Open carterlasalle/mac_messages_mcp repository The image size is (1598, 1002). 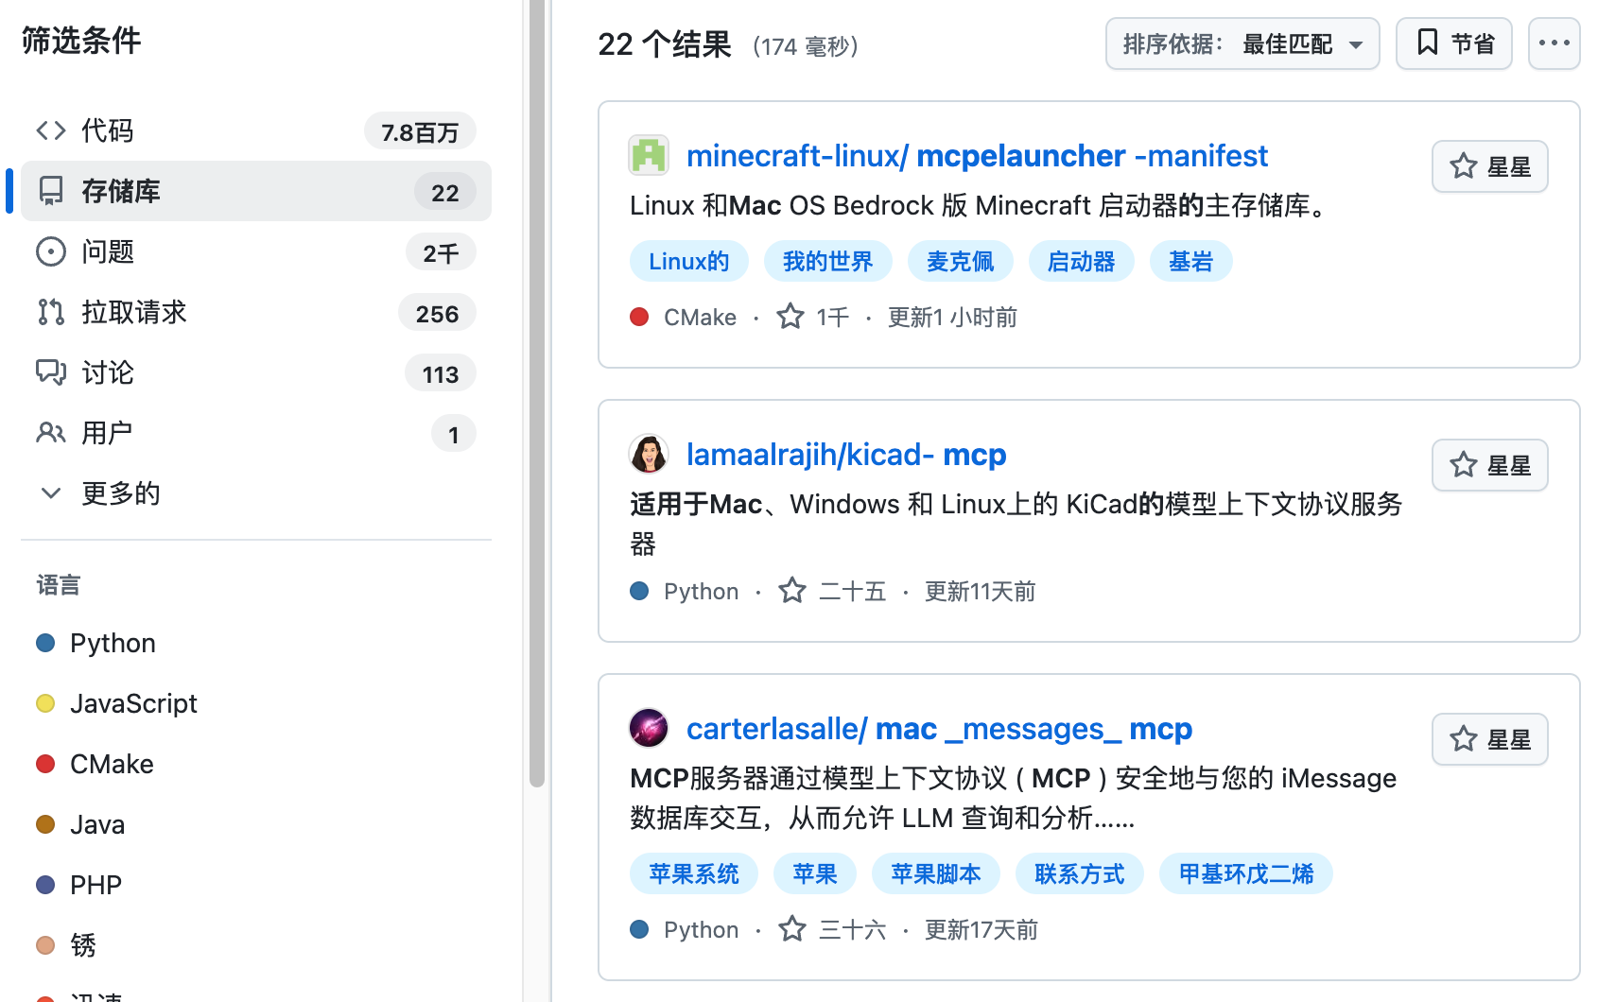(x=939, y=728)
